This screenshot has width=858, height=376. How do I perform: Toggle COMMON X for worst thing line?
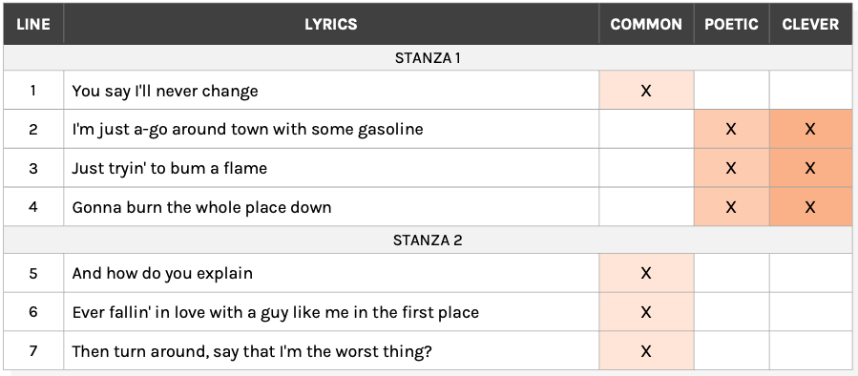[x=646, y=351]
